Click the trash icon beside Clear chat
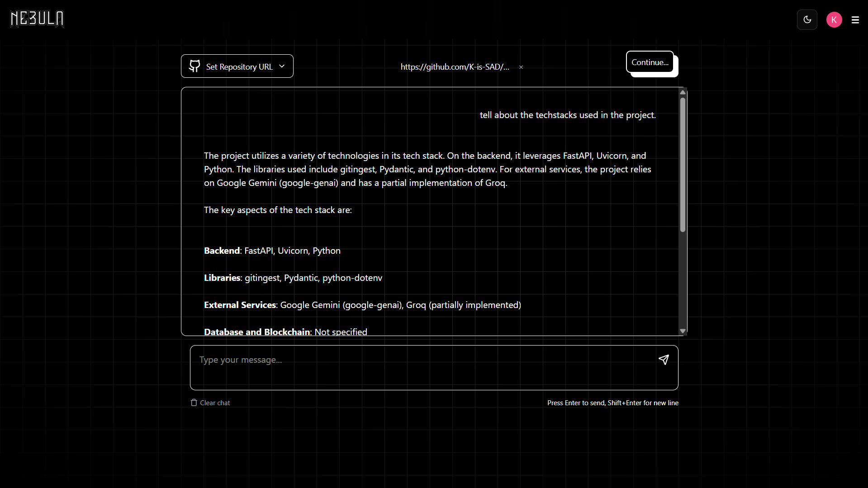The height and width of the screenshot is (488, 868). (x=194, y=403)
